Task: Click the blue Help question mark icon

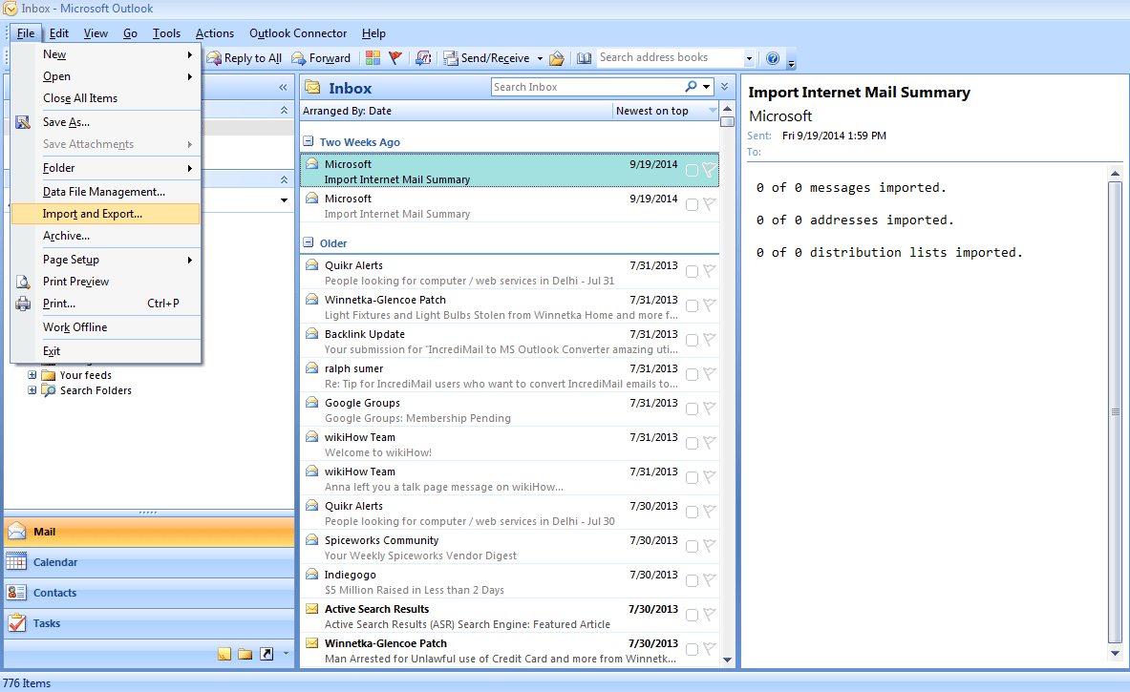Action: (773, 58)
